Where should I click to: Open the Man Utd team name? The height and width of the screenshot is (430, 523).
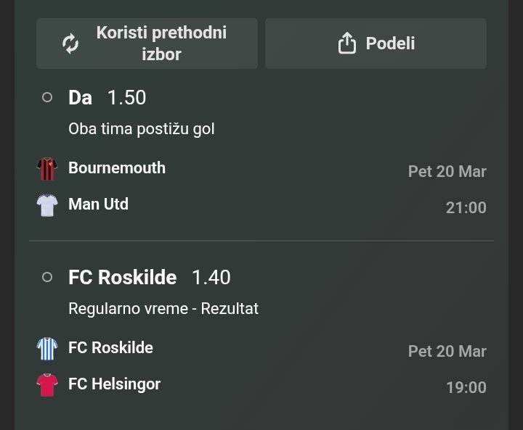pos(98,204)
